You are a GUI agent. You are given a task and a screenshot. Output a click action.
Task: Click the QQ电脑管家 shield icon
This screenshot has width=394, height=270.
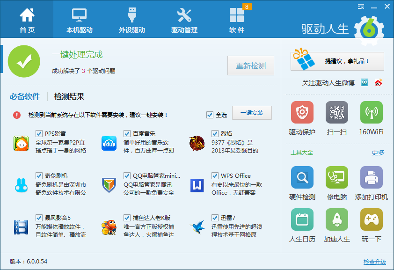[x=109, y=185]
